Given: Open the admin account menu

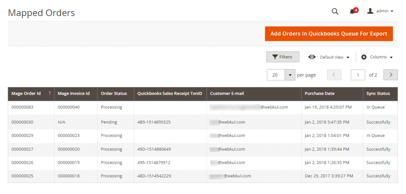Looking at the screenshot, I should [380, 11].
